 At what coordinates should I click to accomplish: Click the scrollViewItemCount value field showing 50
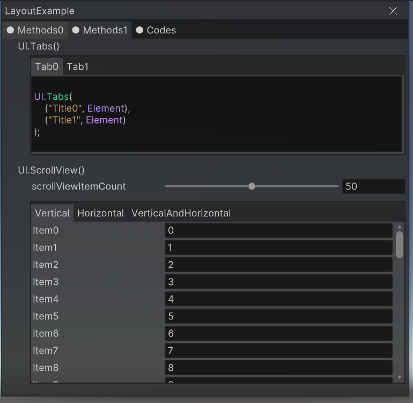coord(373,186)
